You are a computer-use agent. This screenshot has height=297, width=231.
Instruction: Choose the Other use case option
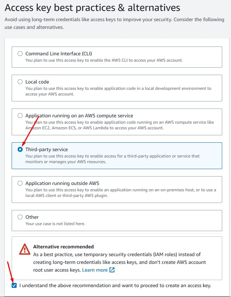(x=20, y=217)
